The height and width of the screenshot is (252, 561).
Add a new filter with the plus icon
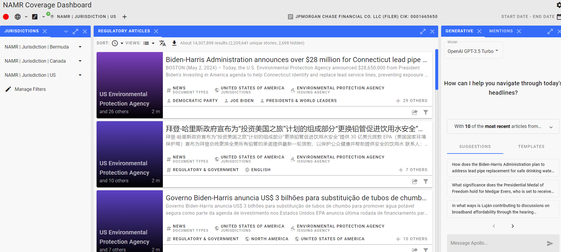tap(125, 17)
